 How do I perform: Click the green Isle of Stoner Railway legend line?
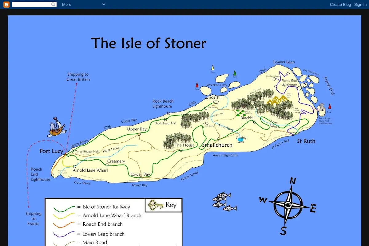coord(64,208)
